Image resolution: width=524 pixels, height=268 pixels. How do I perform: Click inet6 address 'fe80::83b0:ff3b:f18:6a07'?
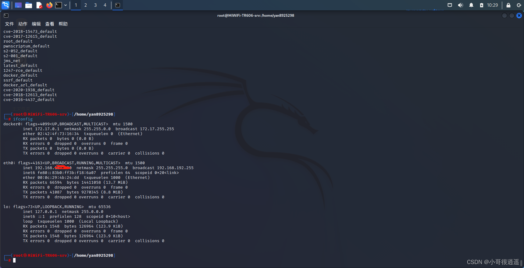coord(67,173)
